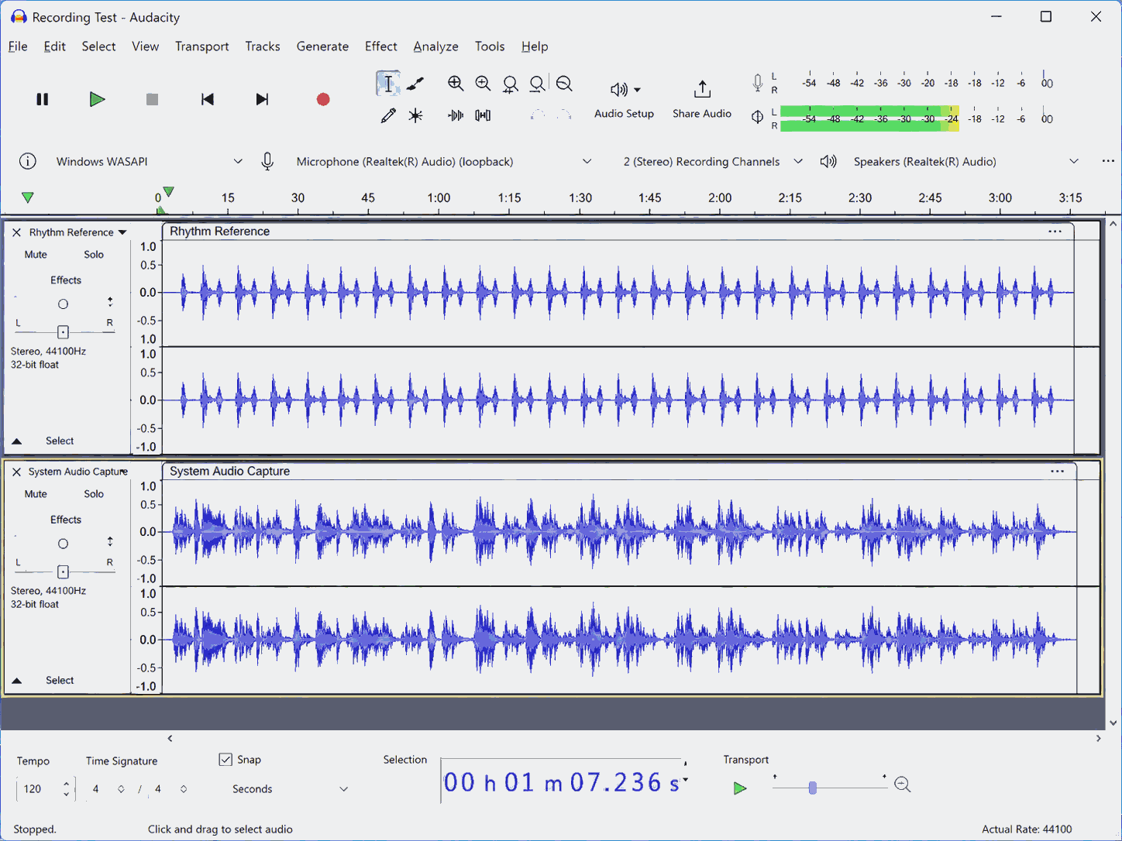Fit selection to width zoom icon

pos(510,84)
